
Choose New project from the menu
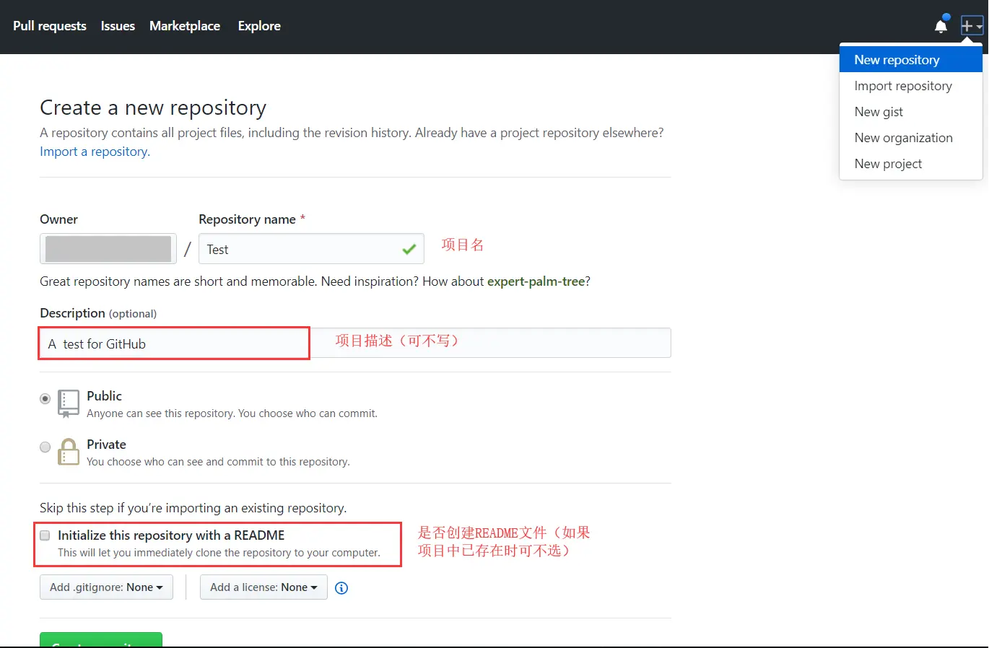click(911, 164)
